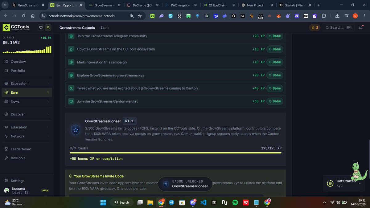Click the Kusuma profile avatar
The width and height of the screenshot is (370, 208).
(x=7, y=190)
